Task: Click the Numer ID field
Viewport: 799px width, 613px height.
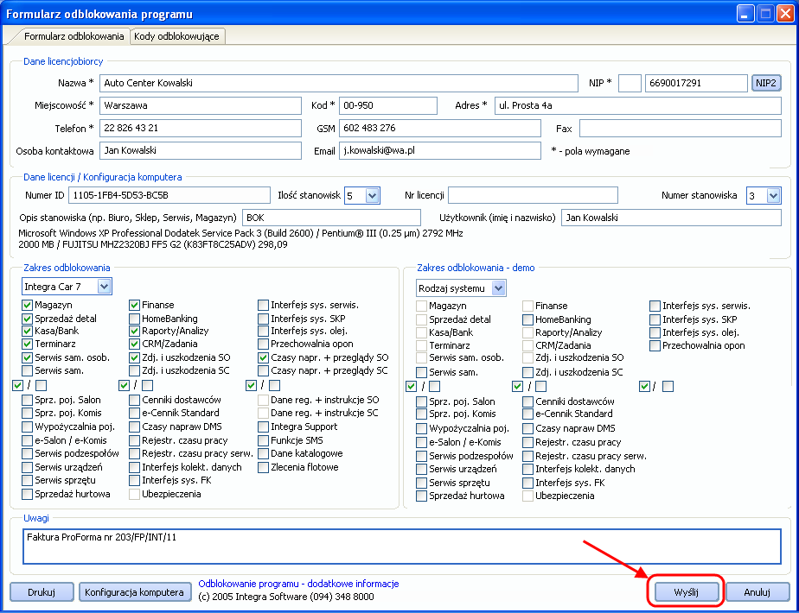Action: [169, 195]
